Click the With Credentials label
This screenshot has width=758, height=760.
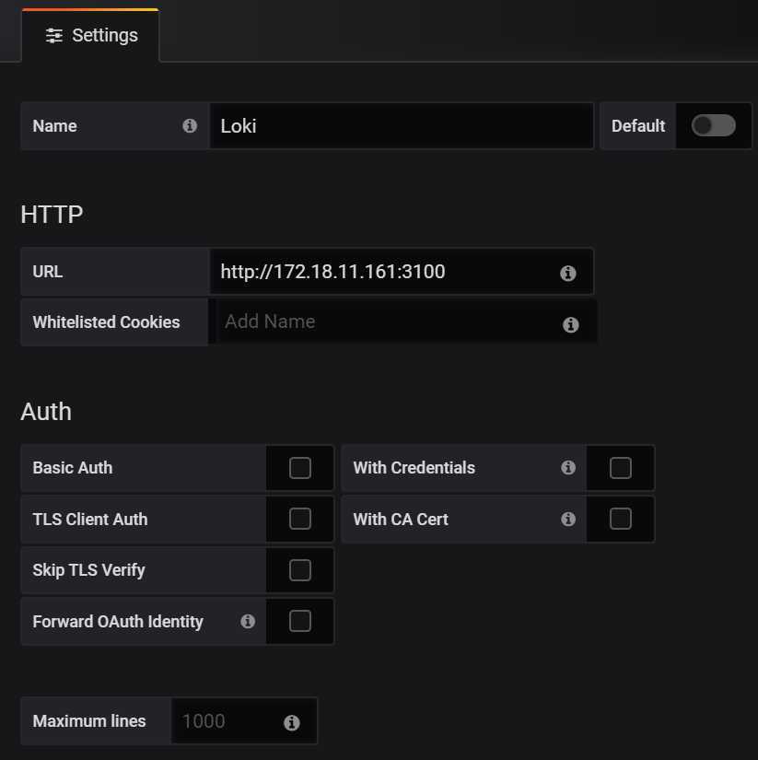[x=414, y=468]
